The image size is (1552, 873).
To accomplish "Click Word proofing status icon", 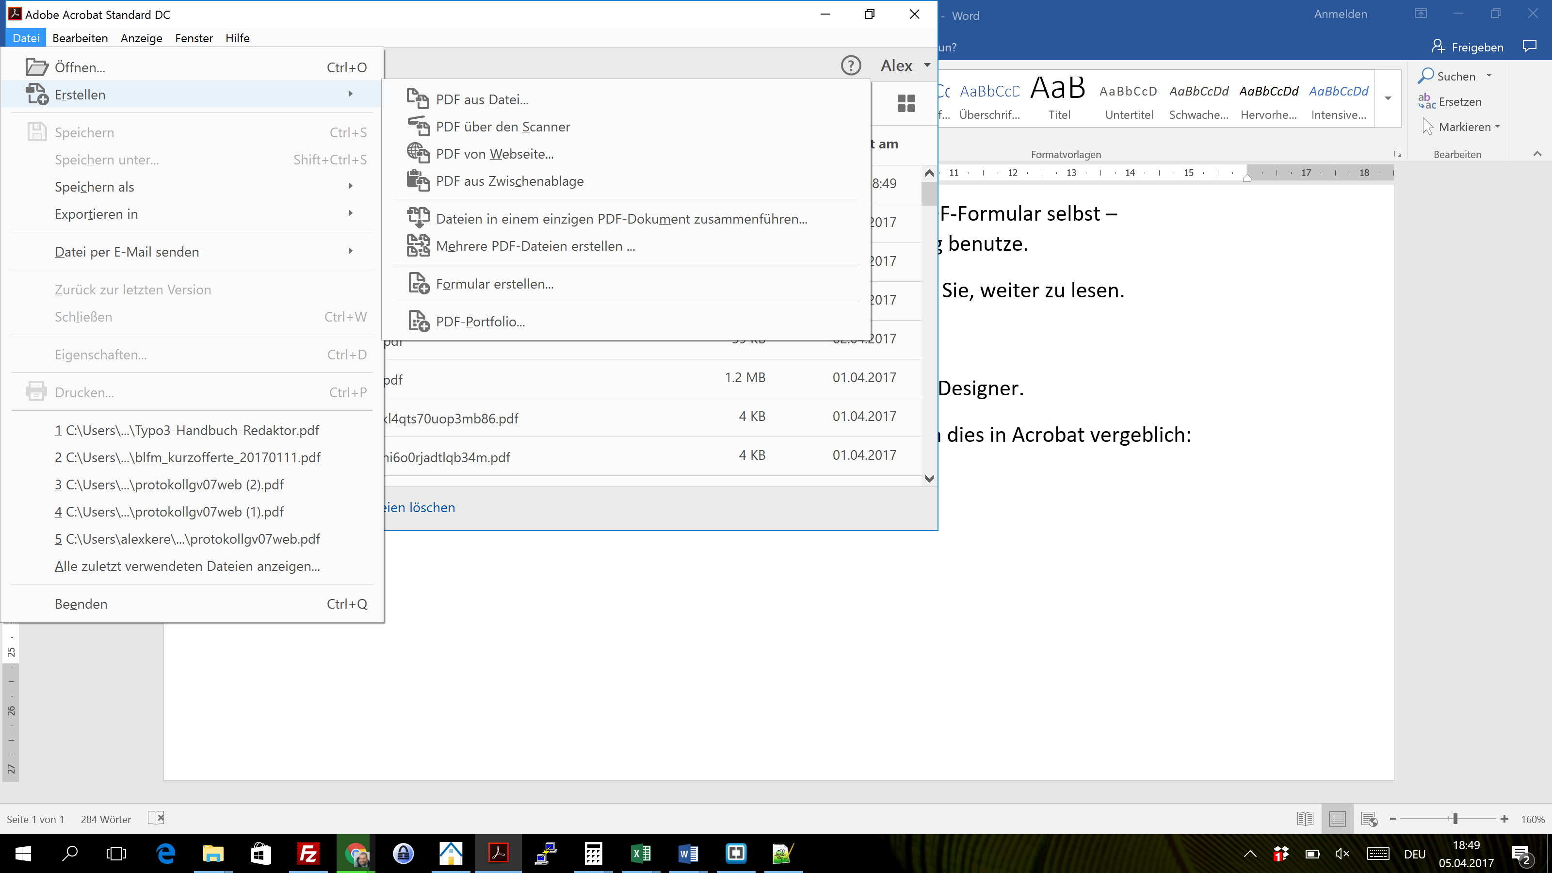I will pos(156,818).
